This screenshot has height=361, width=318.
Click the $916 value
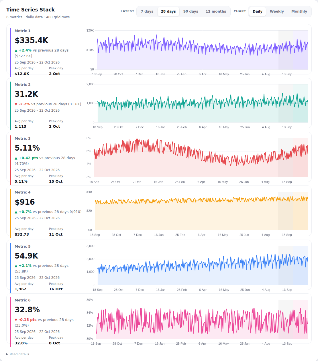click(x=25, y=202)
